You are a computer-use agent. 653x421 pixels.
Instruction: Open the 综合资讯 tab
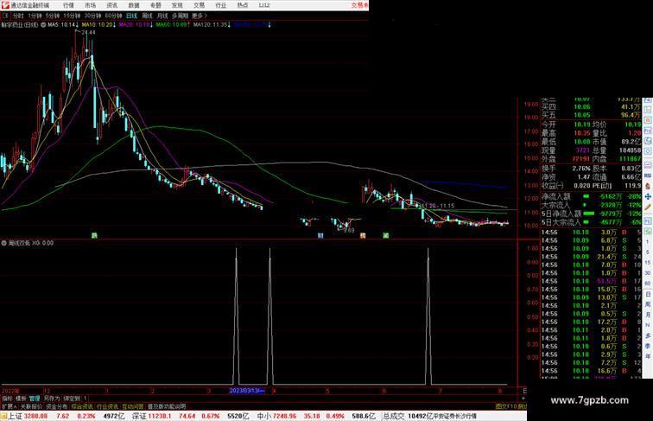click(82, 406)
